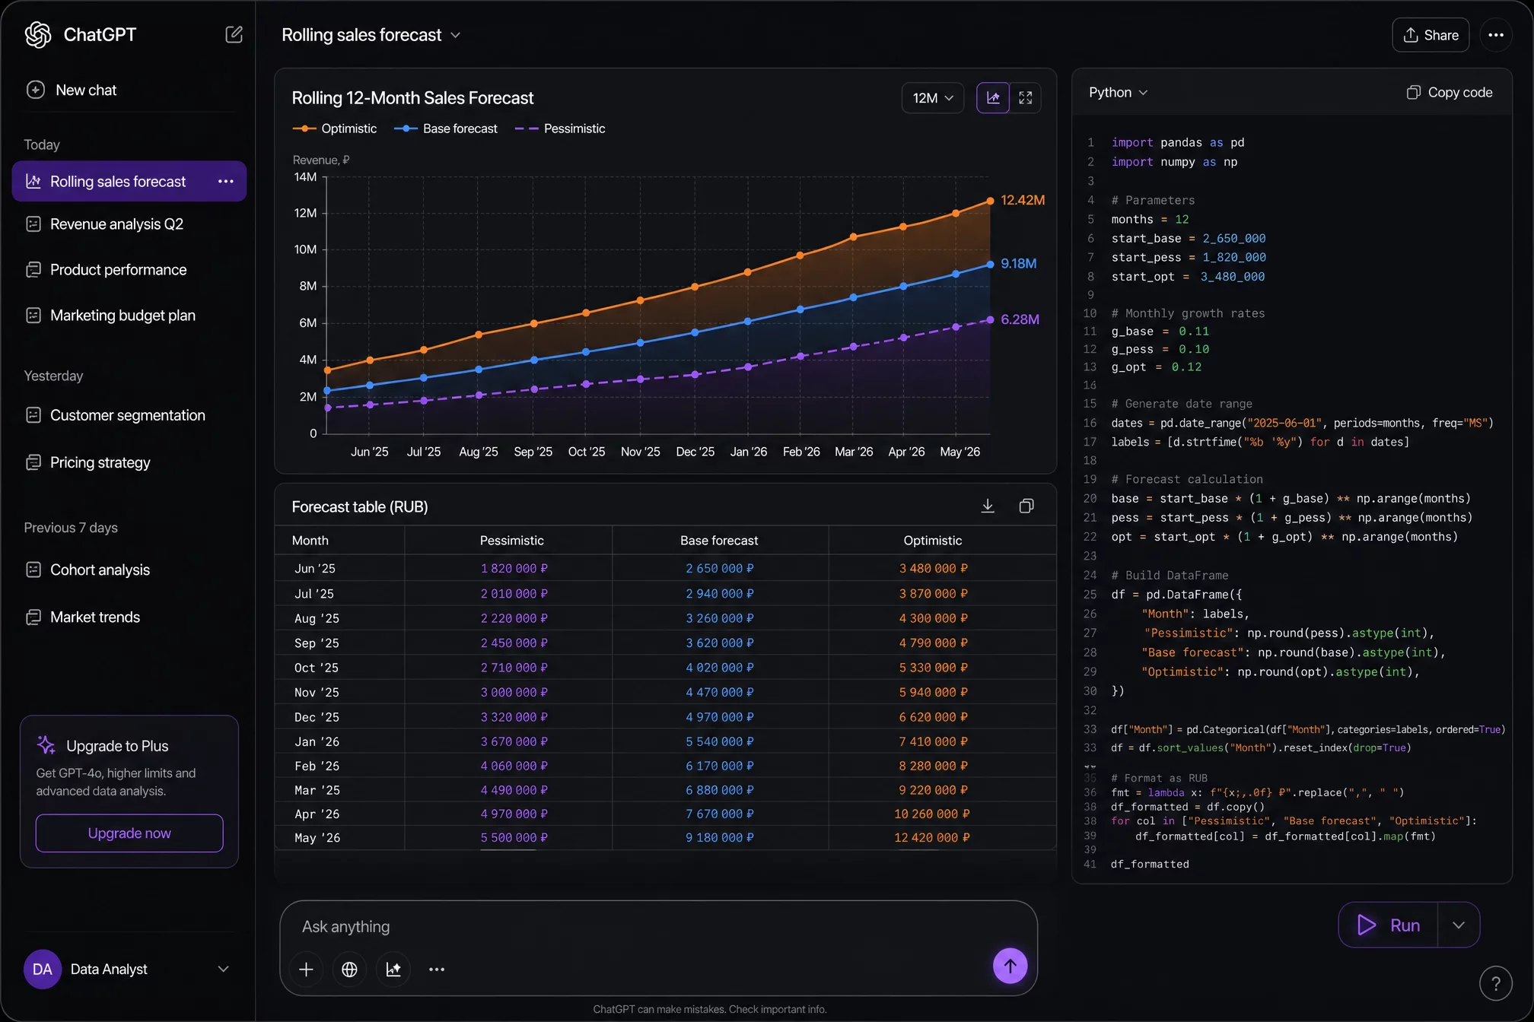The image size is (1534, 1022).
Task: Click code line start_base = 2_650_000
Action: [1188, 238]
